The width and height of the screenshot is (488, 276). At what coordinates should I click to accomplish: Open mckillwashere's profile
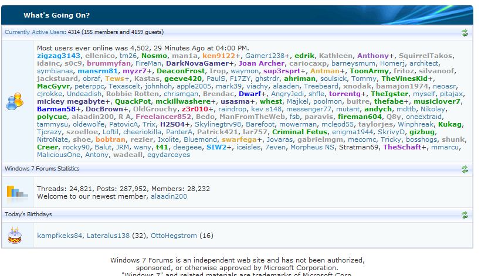183,101
